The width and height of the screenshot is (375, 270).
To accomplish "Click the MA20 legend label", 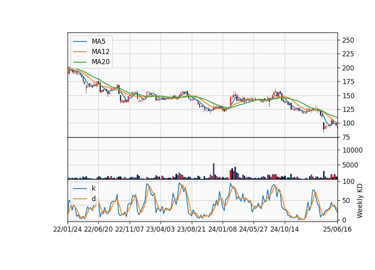I will (x=100, y=62).
